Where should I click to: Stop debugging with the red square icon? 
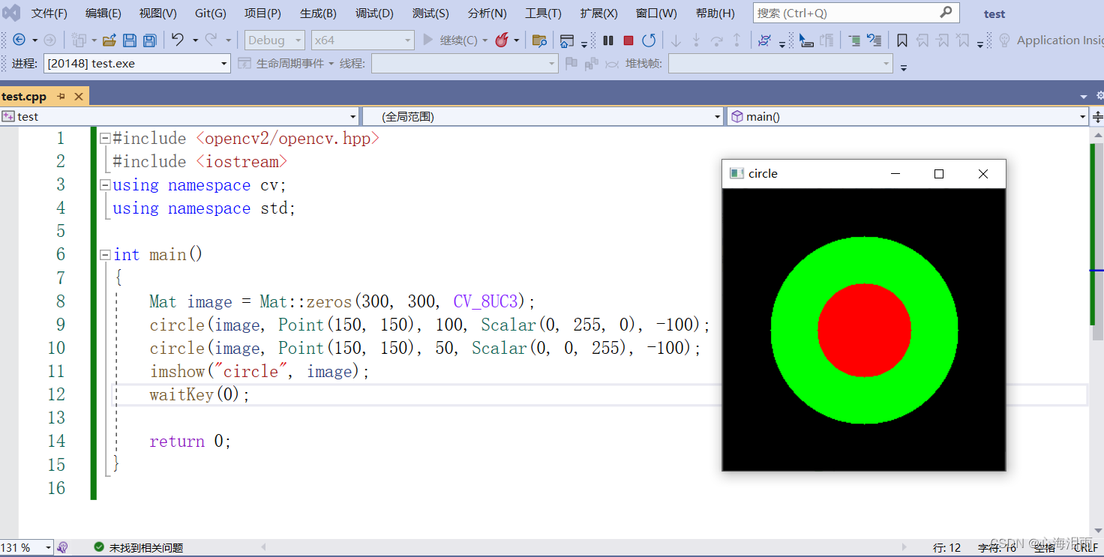(628, 40)
